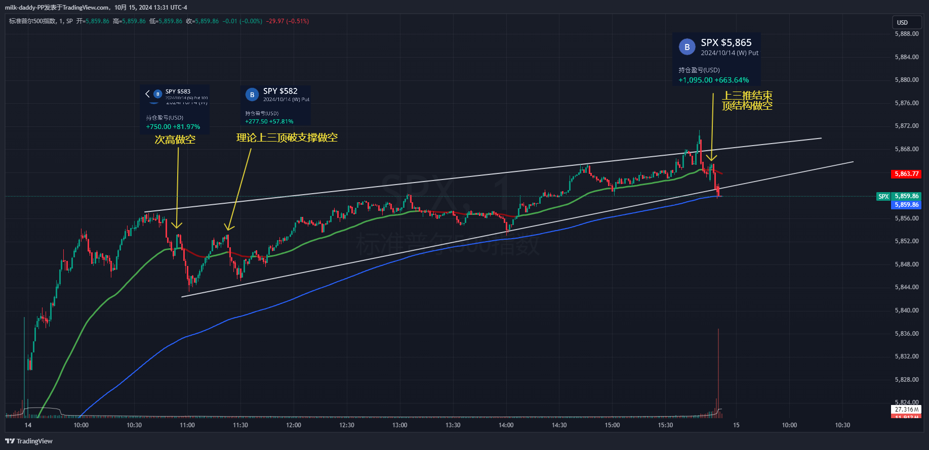The image size is (929, 450).
Task: Click the back chevron on SPY $583 card
Action: point(147,94)
